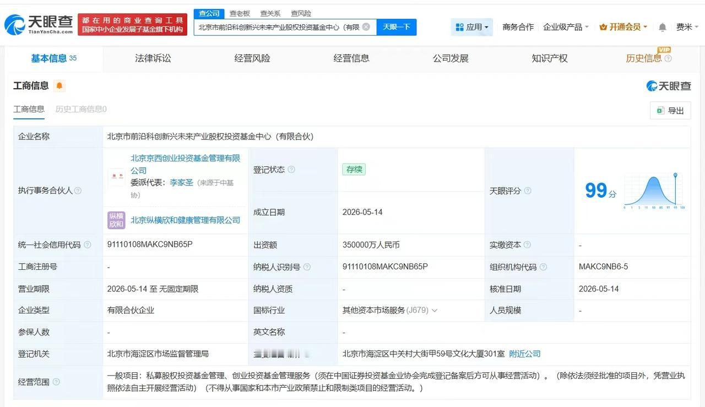Switch to 查风险 search tab
705x407 pixels.
301,13
